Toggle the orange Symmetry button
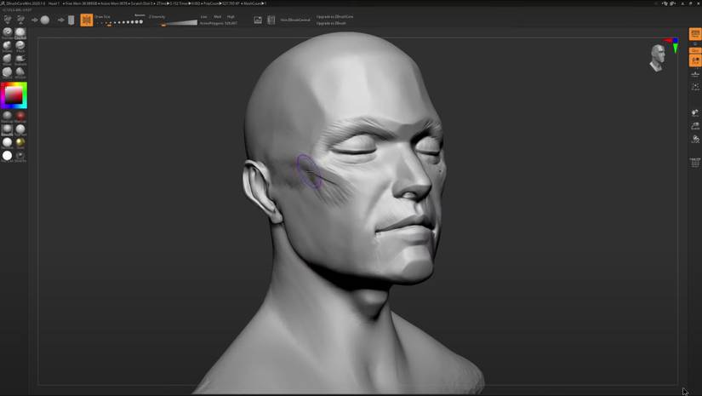Screen dimensions: 702x396 pos(87,20)
